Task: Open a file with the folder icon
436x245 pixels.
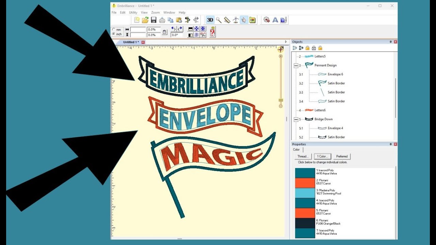Action: 145,20
